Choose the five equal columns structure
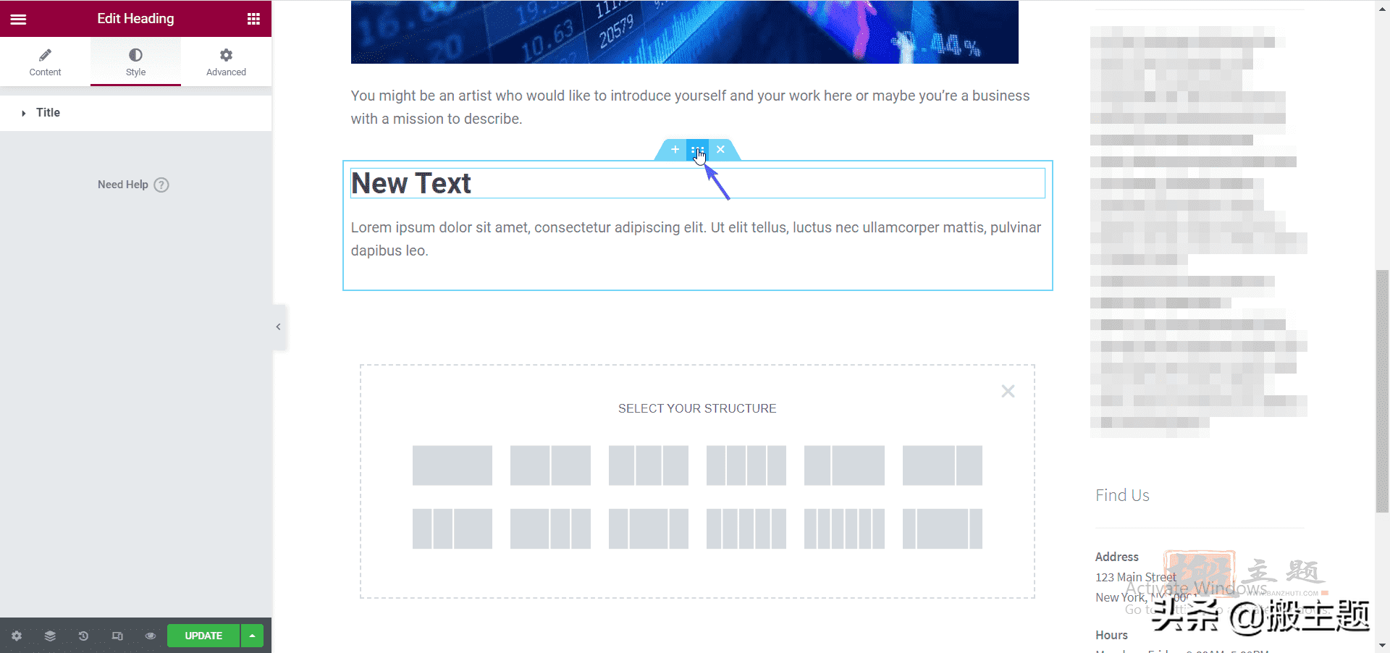The image size is (1390, 653). [x=746, y=528]
